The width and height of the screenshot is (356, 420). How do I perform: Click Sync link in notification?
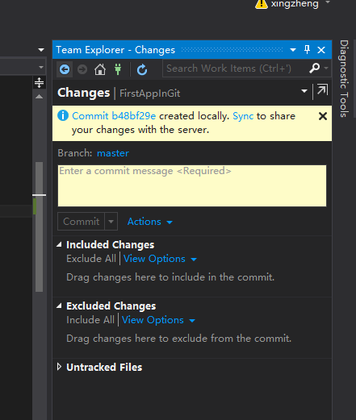[x=243, y=116]
